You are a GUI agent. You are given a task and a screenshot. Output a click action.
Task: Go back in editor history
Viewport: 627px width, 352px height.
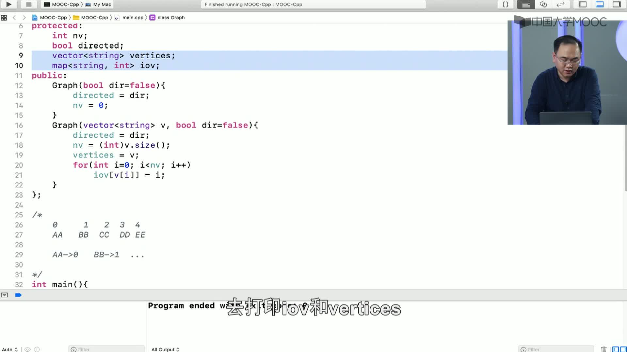pyautogui.click(x=14, y=18)
